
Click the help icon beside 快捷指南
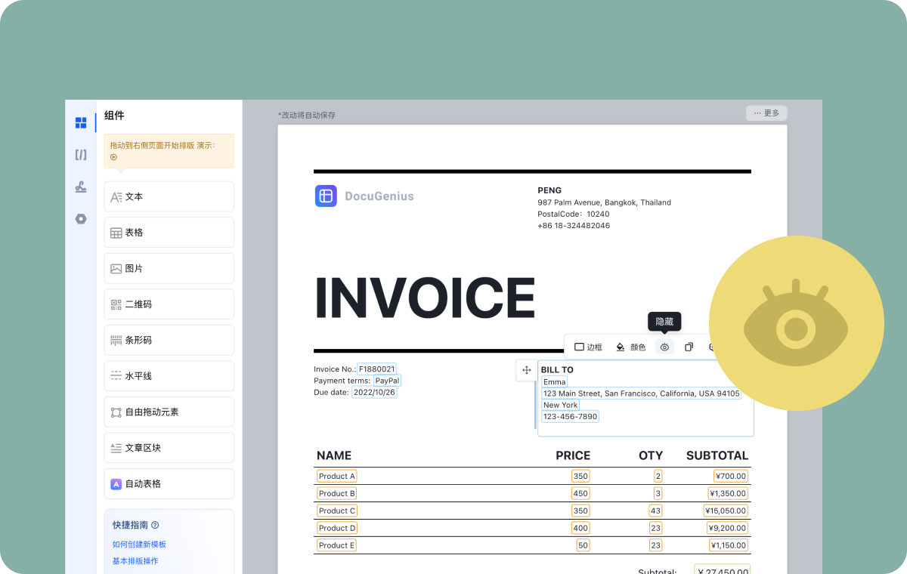[155, 525]
